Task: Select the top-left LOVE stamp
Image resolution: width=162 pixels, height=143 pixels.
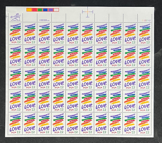Action: click(16, 33)
